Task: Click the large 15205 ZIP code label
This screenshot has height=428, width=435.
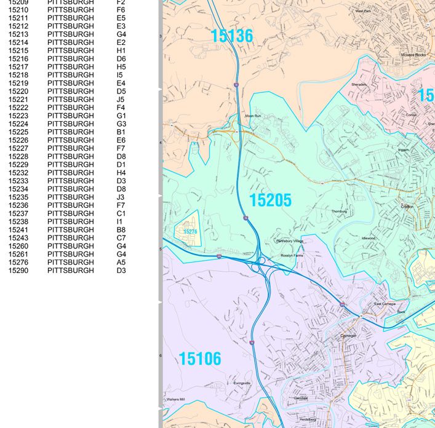Action: (270, 200)
